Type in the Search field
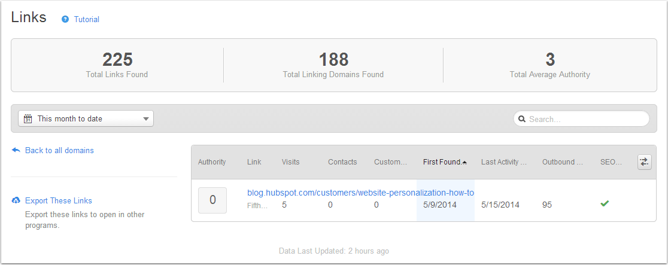 click(584, 119)
